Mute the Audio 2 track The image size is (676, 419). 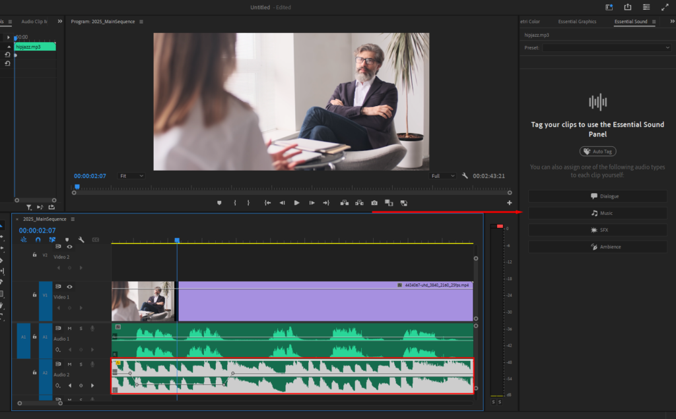(x=69, y=364)
